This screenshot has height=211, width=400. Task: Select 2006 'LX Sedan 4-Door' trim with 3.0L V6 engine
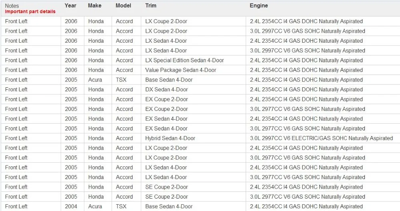coord(166,51)
